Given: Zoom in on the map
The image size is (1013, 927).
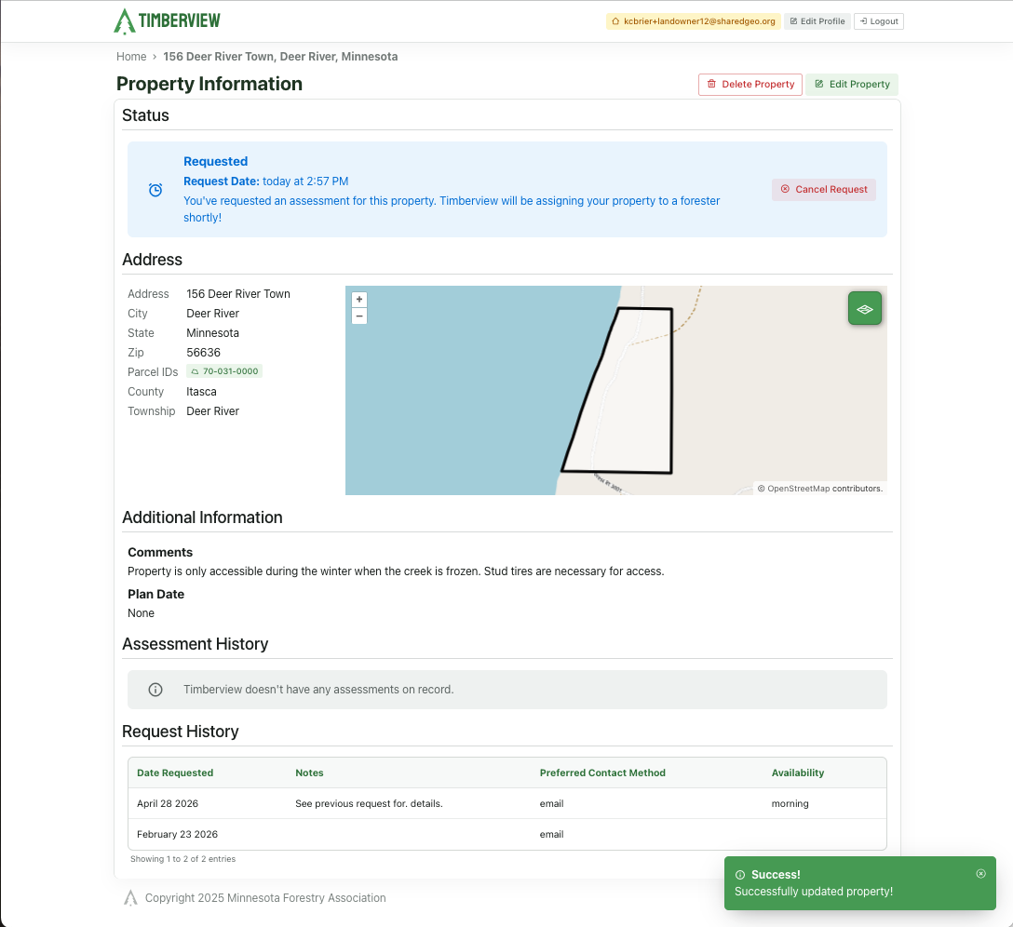Looking at the screenshot, I should click(x=359, y=300).
